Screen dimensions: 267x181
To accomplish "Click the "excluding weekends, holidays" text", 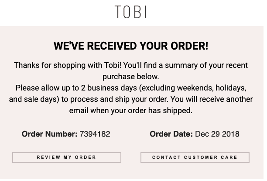I will point(189,88).
